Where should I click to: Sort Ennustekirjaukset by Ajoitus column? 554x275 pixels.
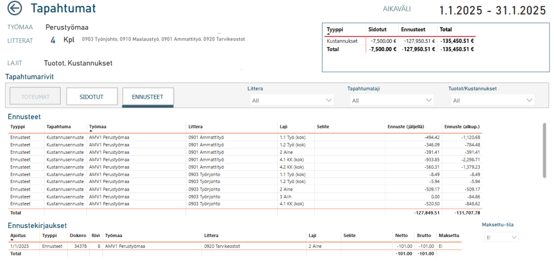pyautogui.click(x=18, y=235)
